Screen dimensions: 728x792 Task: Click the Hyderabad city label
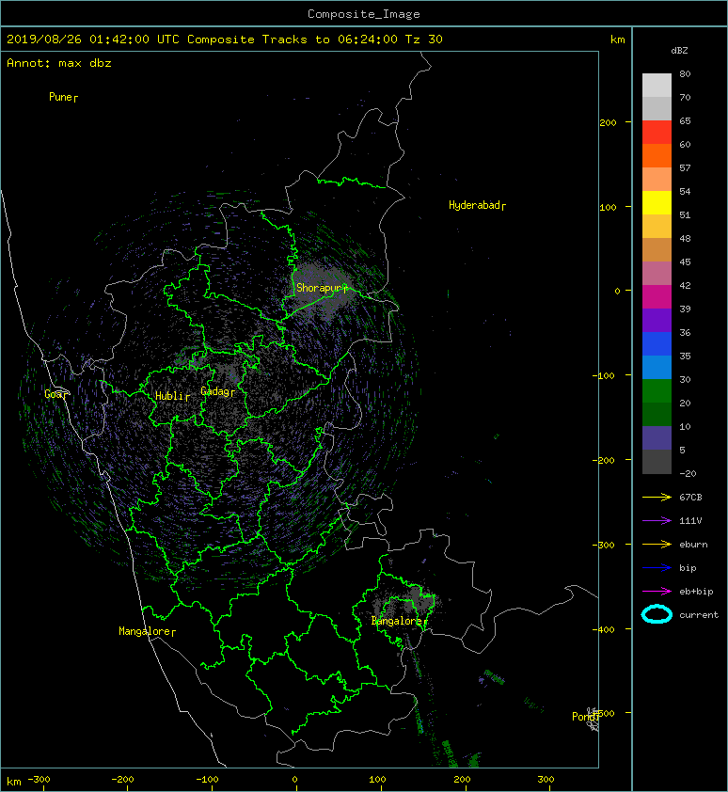point(477,205)
